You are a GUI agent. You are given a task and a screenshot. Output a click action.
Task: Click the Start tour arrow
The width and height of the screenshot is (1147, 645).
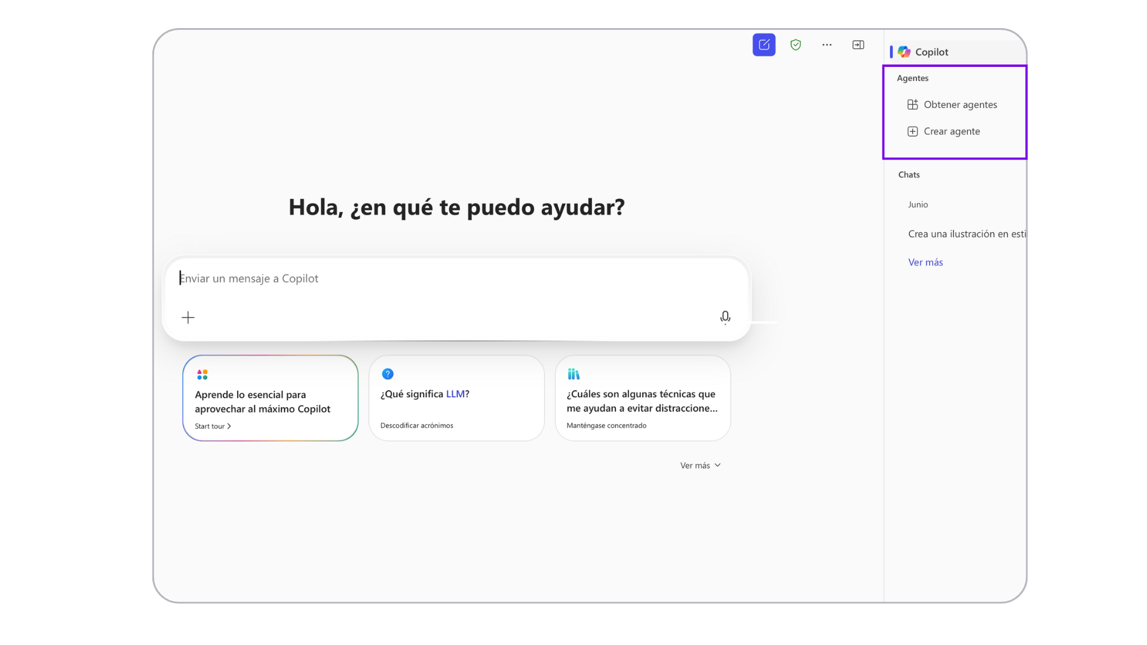click(229, 426)
